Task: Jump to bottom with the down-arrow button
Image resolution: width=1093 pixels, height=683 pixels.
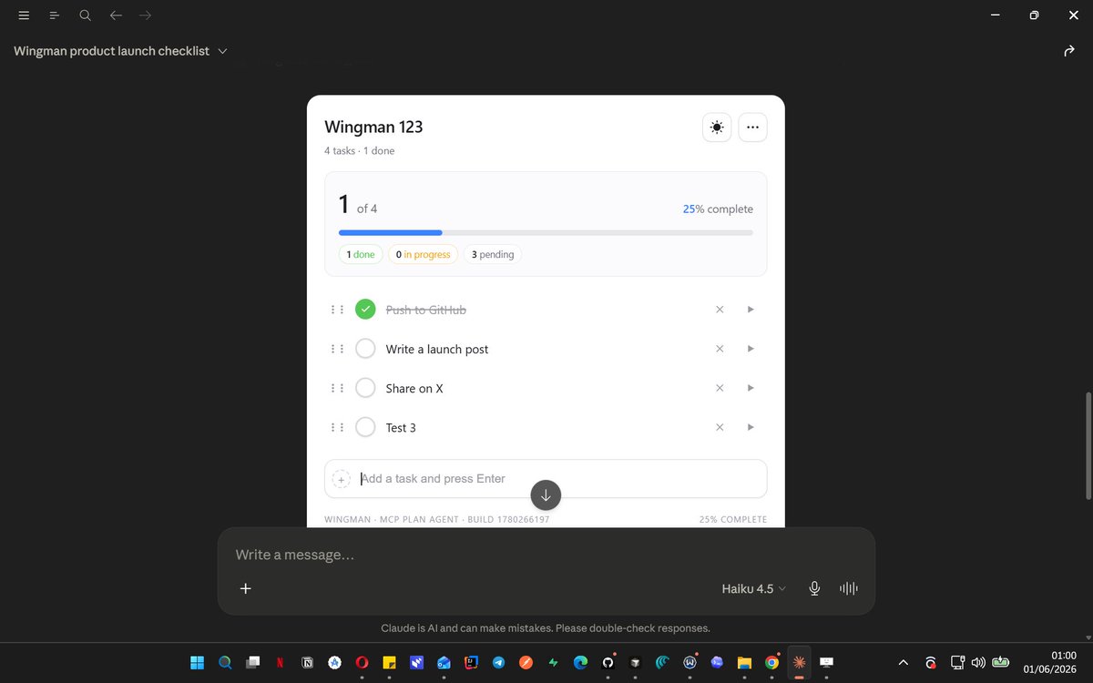Action: click(x=546, y=495)
